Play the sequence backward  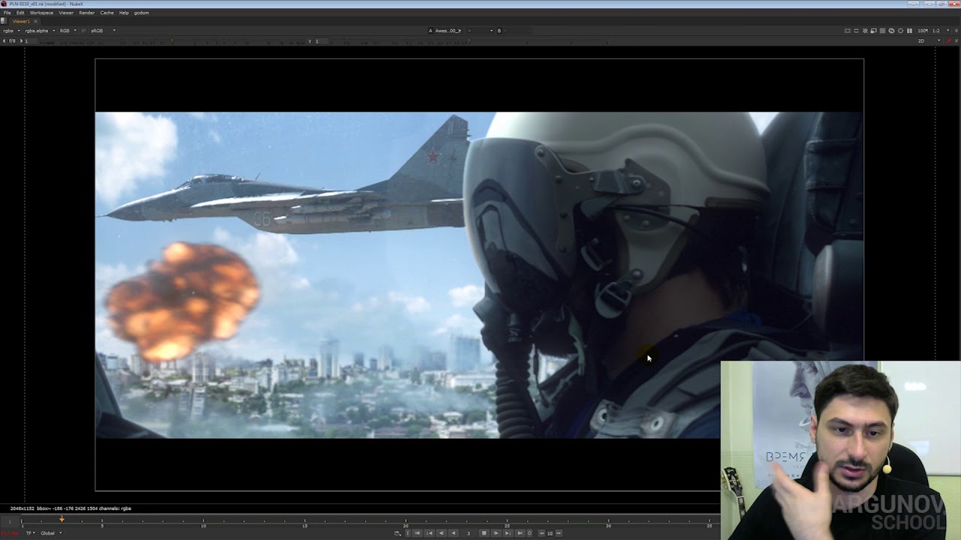pos(453,533)
